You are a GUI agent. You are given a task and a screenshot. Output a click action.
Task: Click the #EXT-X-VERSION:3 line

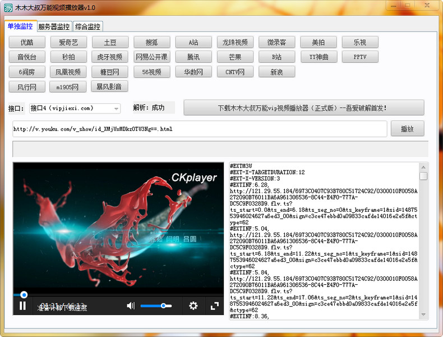click(255, 179)
